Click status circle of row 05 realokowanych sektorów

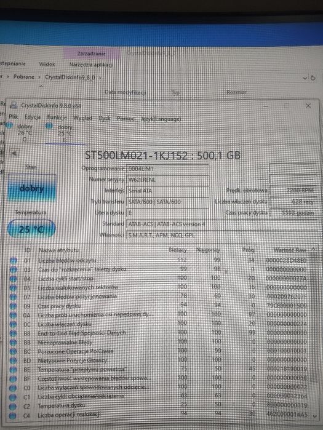coord(14,288)
